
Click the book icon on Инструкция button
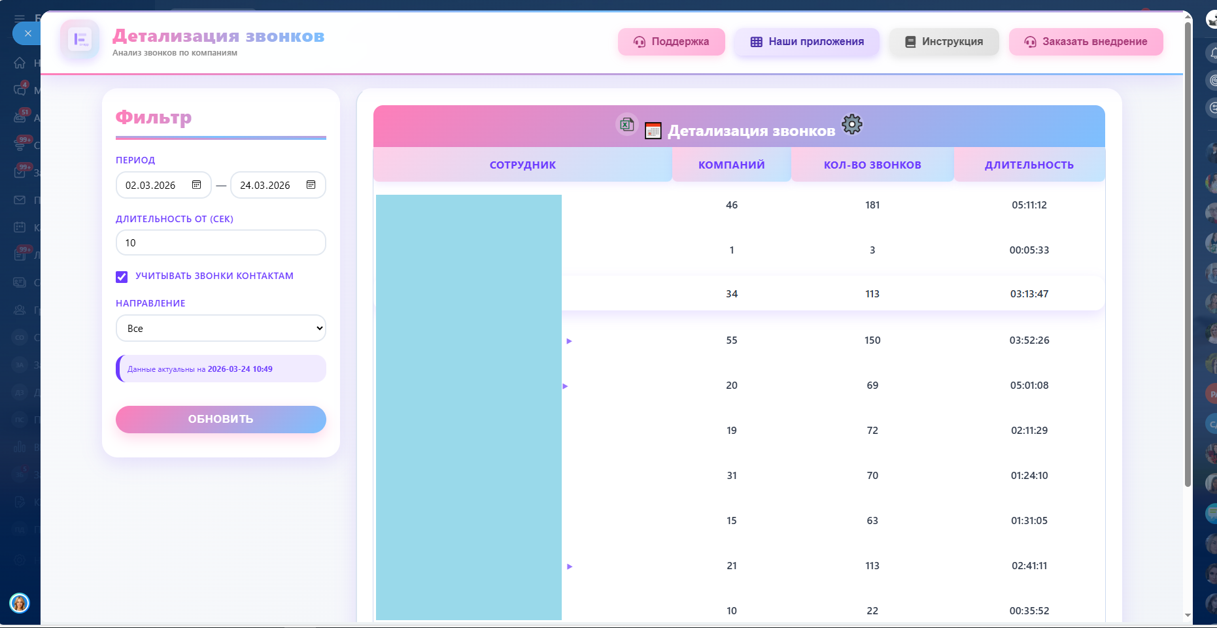(x=910, y=42)
